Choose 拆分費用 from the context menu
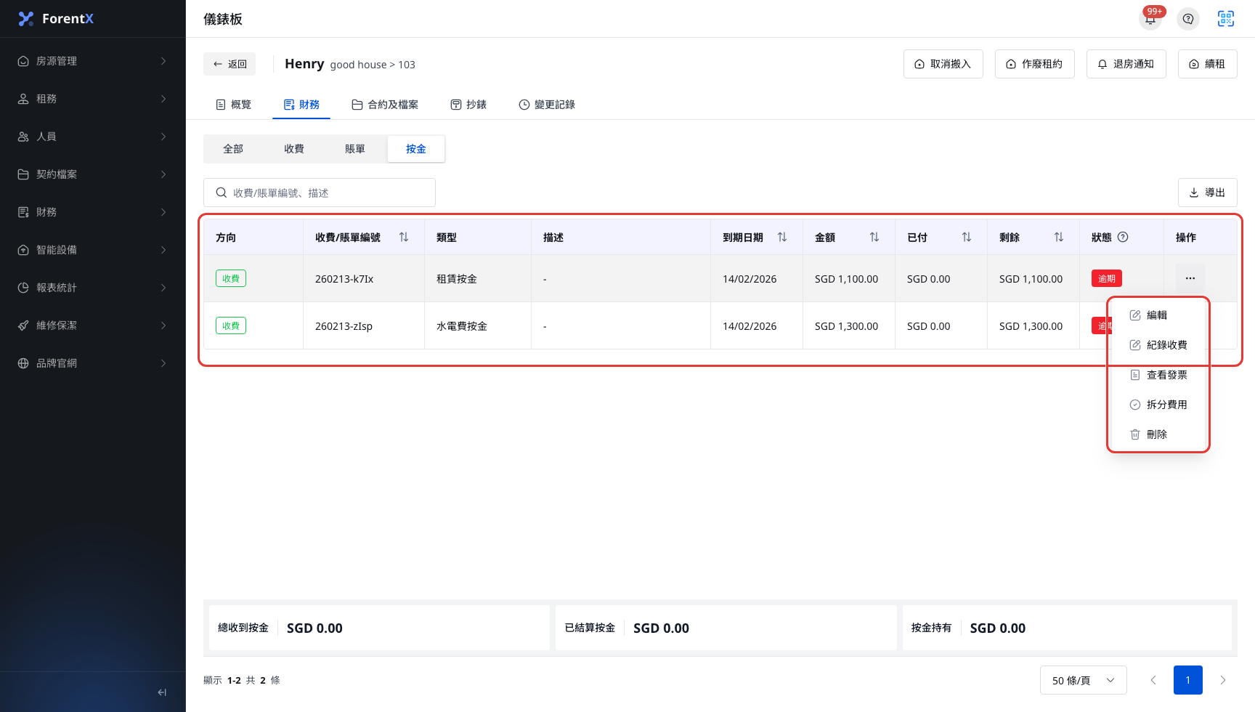The height and width of the screenshot is (712, 1255). pos(1158,405)
